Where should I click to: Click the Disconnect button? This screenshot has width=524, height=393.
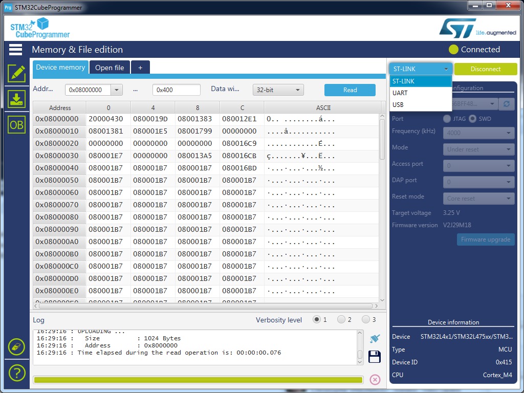486,69
